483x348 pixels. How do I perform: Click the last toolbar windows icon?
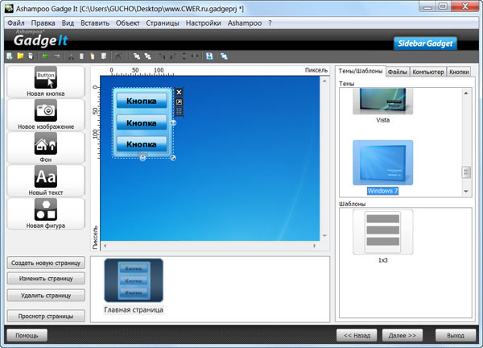pos(224,56)
